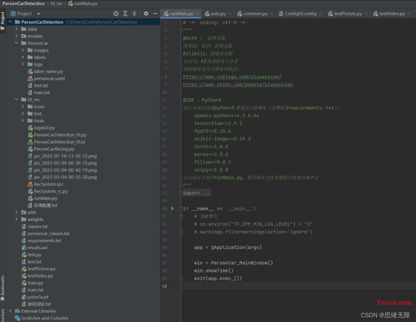Select personcar.yaml file

pos(49,78)
